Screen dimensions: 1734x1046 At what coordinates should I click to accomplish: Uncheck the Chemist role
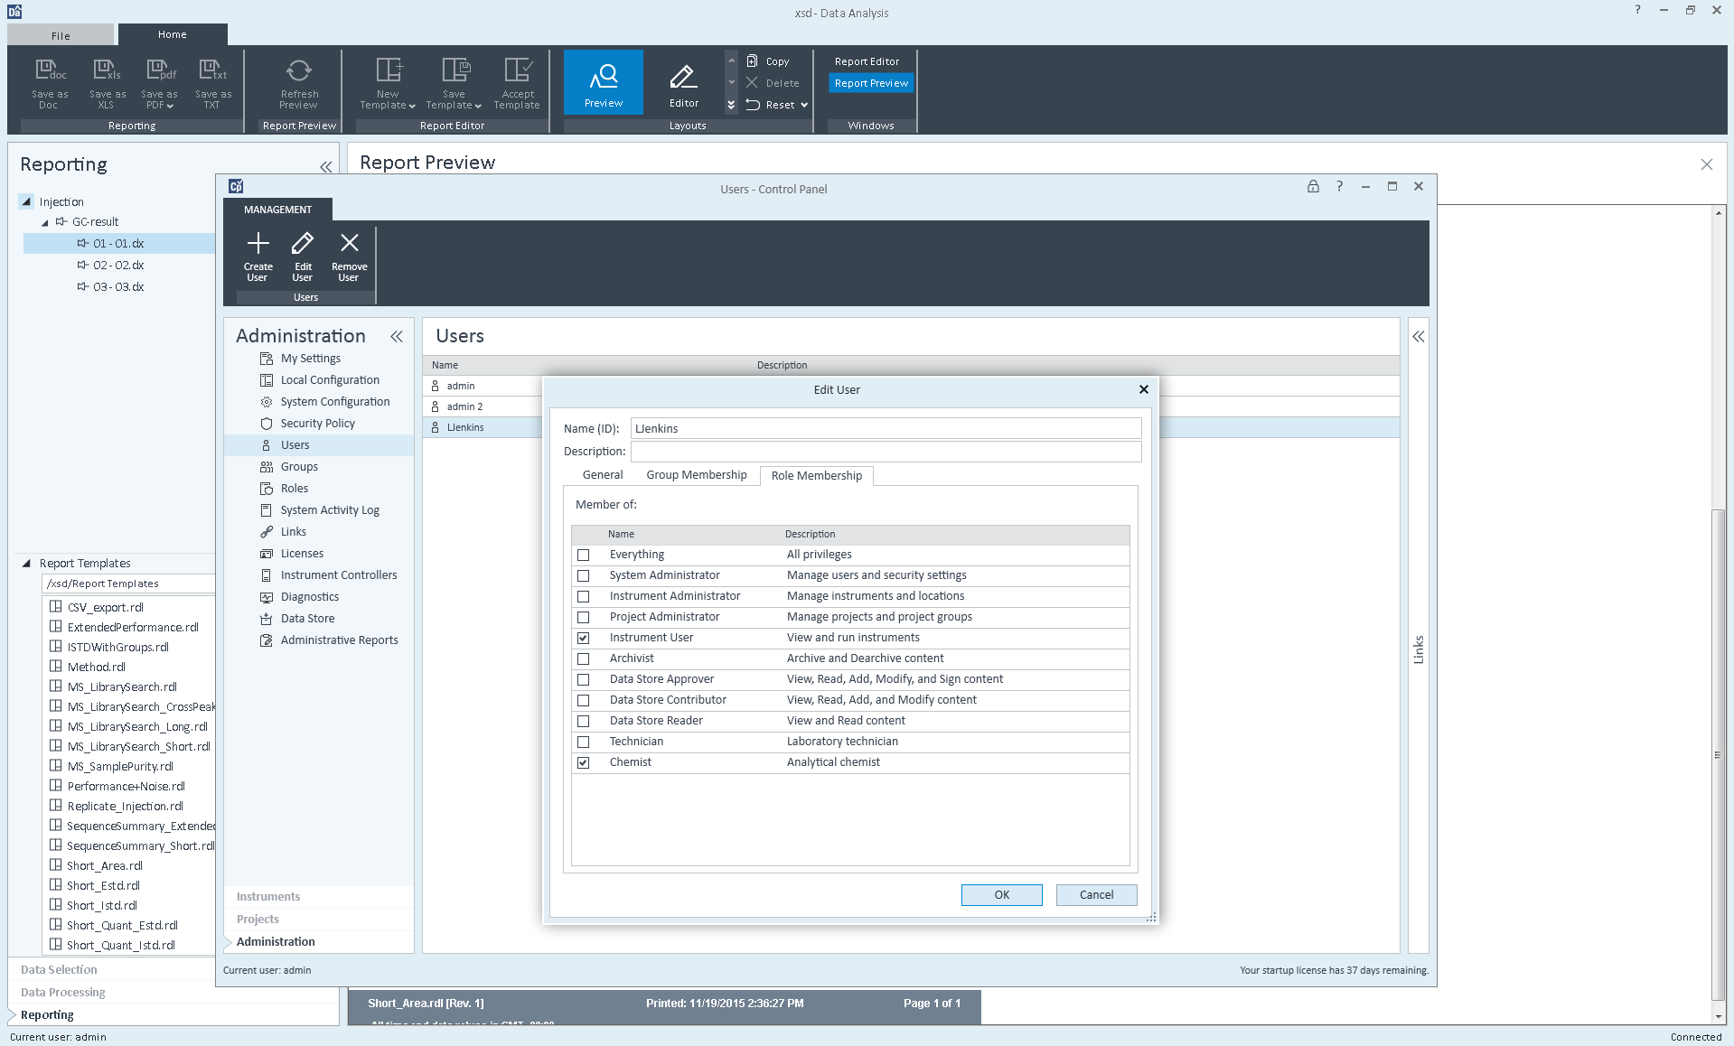(x=584, y=763)
